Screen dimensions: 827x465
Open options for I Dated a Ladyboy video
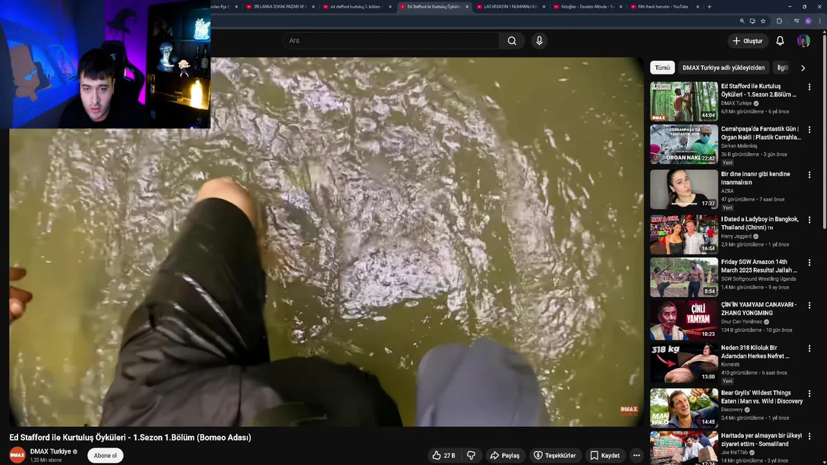pos(809,220)
